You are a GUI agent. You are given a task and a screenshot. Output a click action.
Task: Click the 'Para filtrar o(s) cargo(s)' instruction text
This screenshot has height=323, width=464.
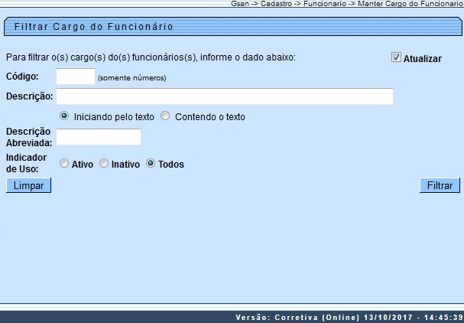coord(151,57)
